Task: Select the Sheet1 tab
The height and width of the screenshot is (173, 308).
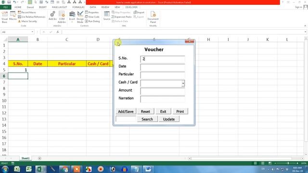Action: [x=26, y=158]
